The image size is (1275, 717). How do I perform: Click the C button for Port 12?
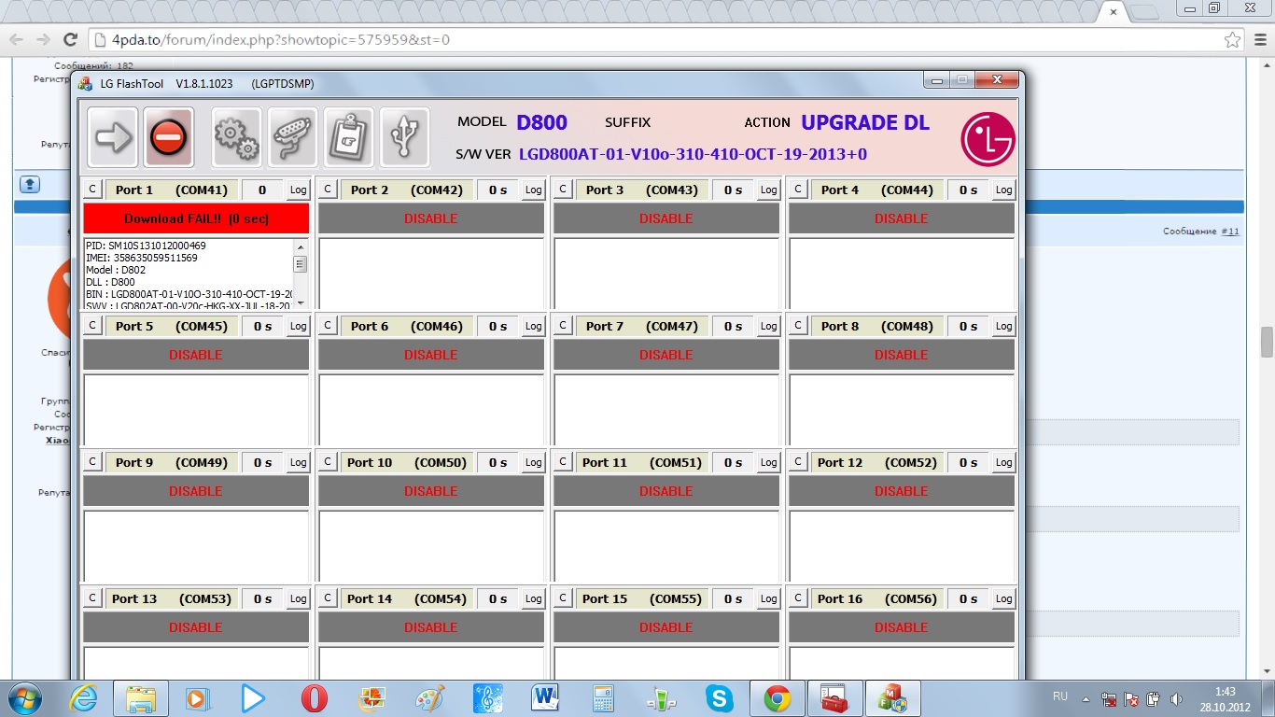point(798,462)
